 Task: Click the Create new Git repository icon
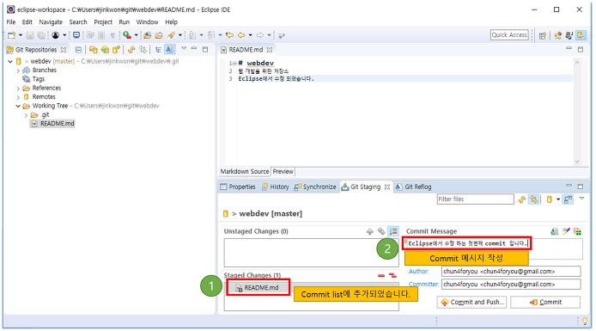[x=116, y=50]
